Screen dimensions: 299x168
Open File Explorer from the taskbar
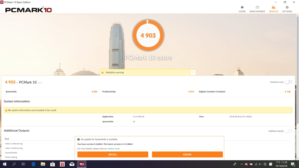pyautogui.click(x=43, y=164)
